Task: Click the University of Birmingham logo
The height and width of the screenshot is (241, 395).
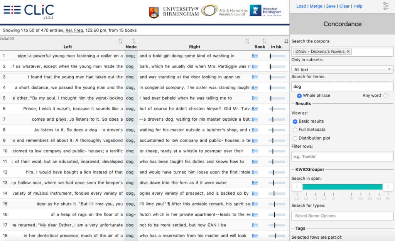Action: pyautogui.click(x=174, y=12)
